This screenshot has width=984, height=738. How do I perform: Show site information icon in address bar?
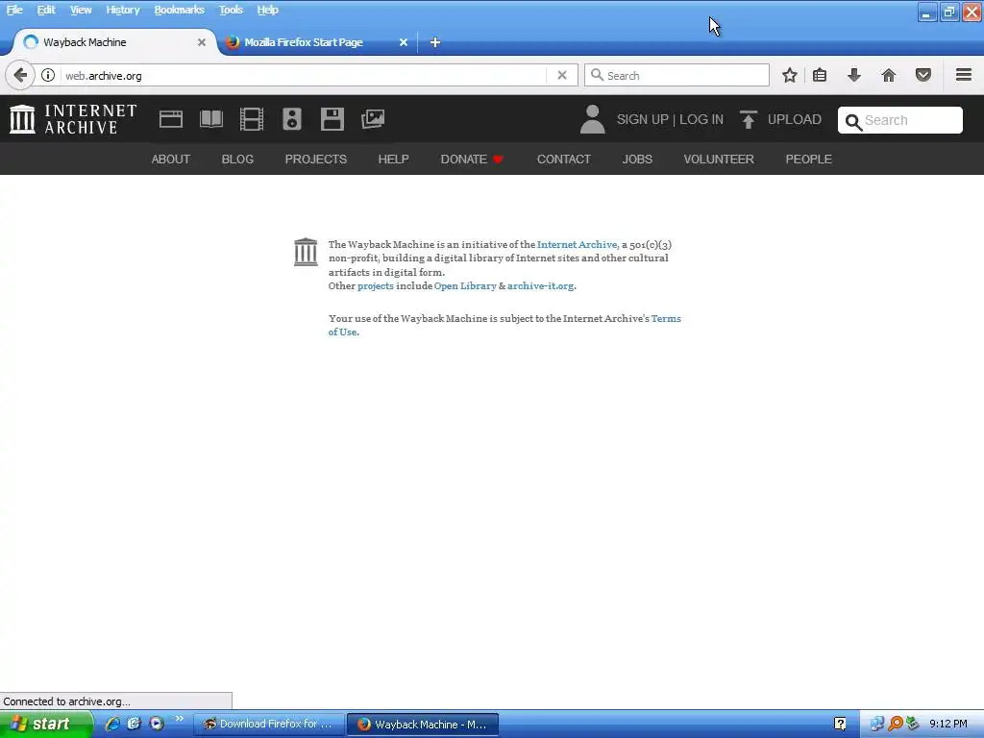tap(48, 75)
